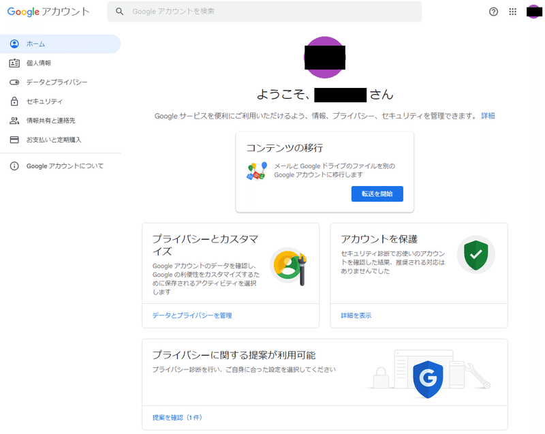This screenshot has width=545, height=434.
Task: Click the blue G shield illustration
Action: tap(428, 379)
